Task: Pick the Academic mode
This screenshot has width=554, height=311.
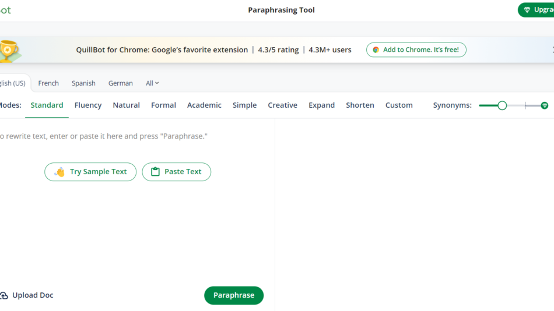Action: click(x=204, y=105)
